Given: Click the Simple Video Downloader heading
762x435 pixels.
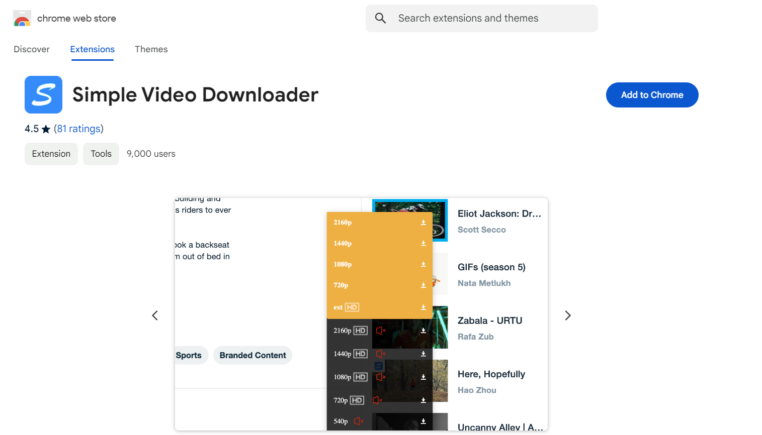Looking at the screenshot, I should pos(195,95).
